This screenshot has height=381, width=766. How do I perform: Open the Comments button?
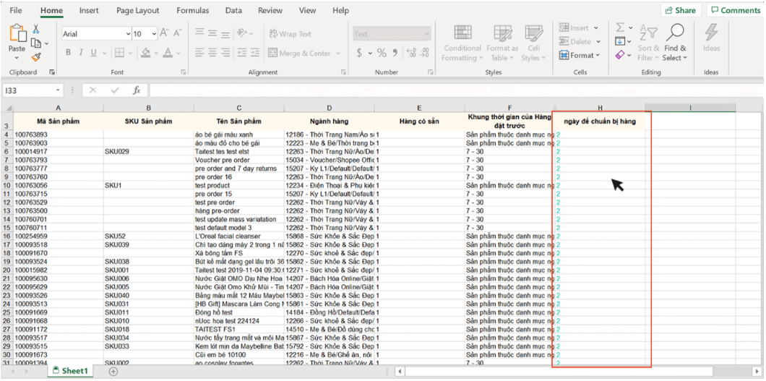[x=734, y=10]
